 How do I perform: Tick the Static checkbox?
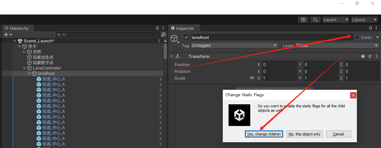point(357,37)
